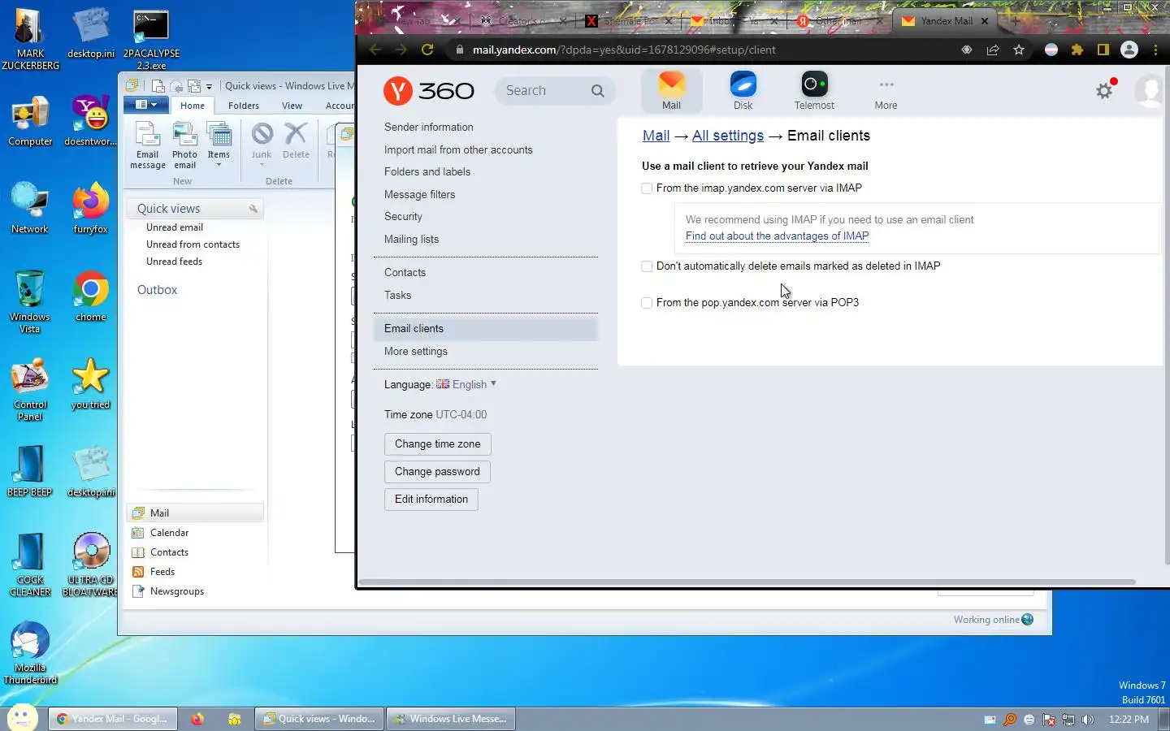The image size is (1170, 731).
Task: Expand Items dropdown in Windows Live Mail
Action: pyautogui.click(x=219, y=145)
